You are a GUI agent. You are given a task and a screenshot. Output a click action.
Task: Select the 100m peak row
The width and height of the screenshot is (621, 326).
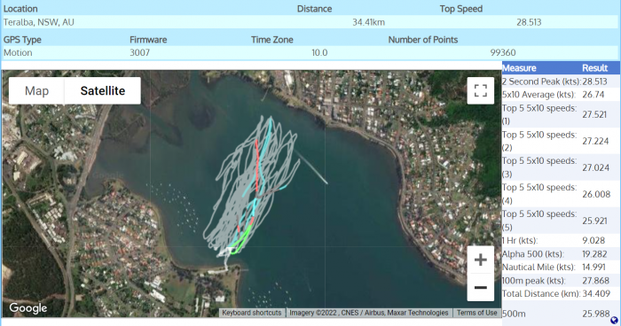pyautogui.click(x=561, y=281)
